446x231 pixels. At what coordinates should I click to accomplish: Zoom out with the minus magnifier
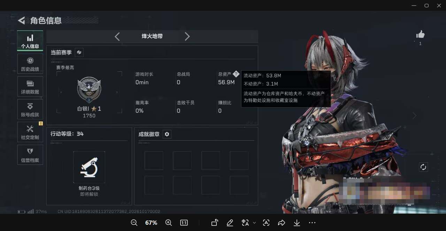coord(134,223)
